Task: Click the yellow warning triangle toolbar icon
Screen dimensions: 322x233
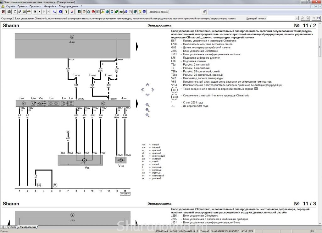Action: pos(103,12)
